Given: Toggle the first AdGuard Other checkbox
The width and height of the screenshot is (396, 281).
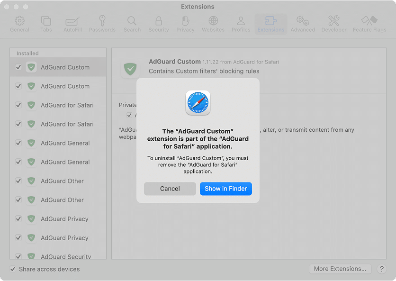Looking at the screenshot, I should (18, 181).
